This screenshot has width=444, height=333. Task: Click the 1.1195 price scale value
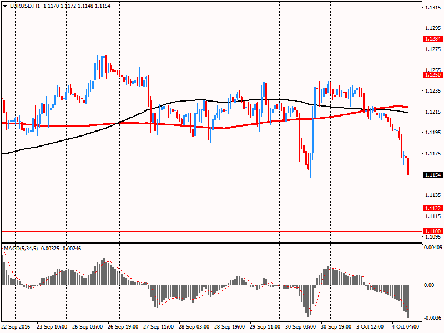tap(433, 133)
